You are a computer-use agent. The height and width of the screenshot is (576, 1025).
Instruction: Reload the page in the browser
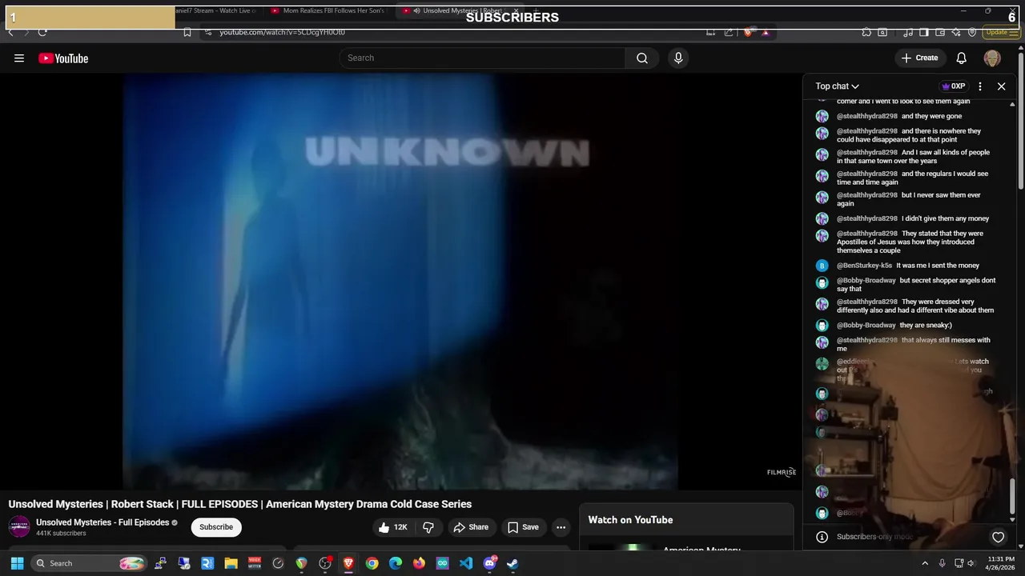pyautogui.click(x=42, y=32)
